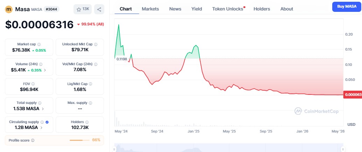This screenshot has width=362, height=152.
Task: Open the Unlocked Mkt Cap info icon
Action: pos(96,44)
